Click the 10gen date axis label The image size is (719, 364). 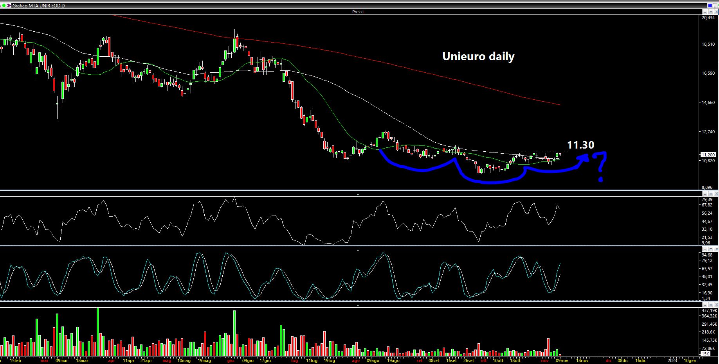click(x=690, y=361)
